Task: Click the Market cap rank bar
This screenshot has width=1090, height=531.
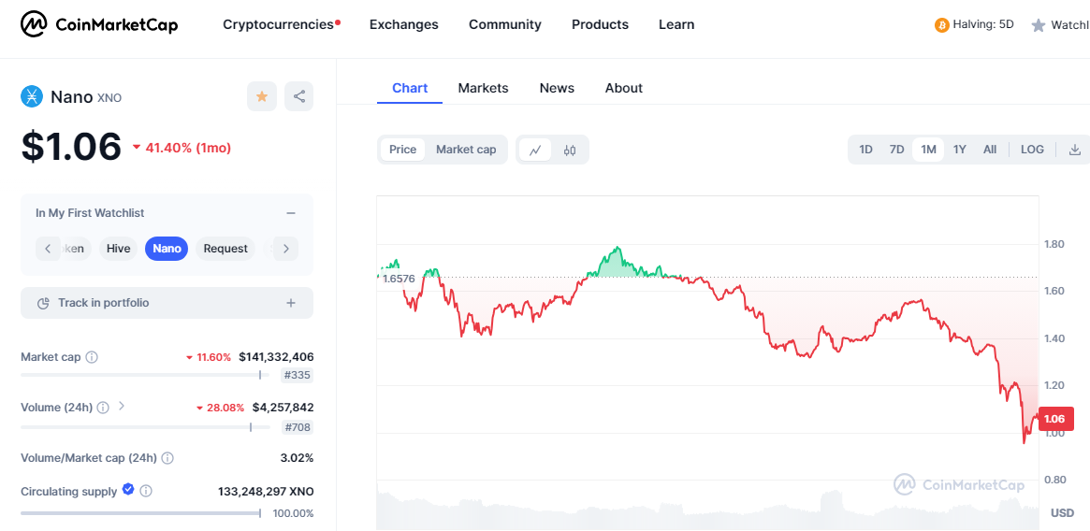Action: click(145, 375)
